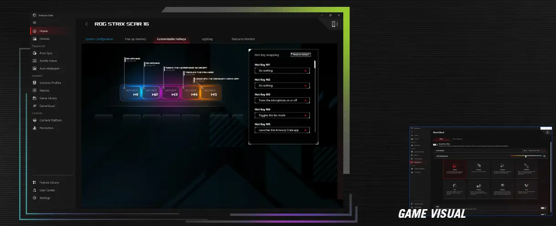Screen dimensions: 556x226
Task: Select the Hot Key M5 key graphic
Action: (x=210, y=93)
